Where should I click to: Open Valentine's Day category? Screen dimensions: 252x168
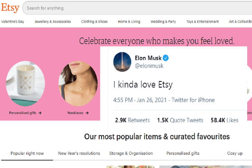click(x=13, y=22)
